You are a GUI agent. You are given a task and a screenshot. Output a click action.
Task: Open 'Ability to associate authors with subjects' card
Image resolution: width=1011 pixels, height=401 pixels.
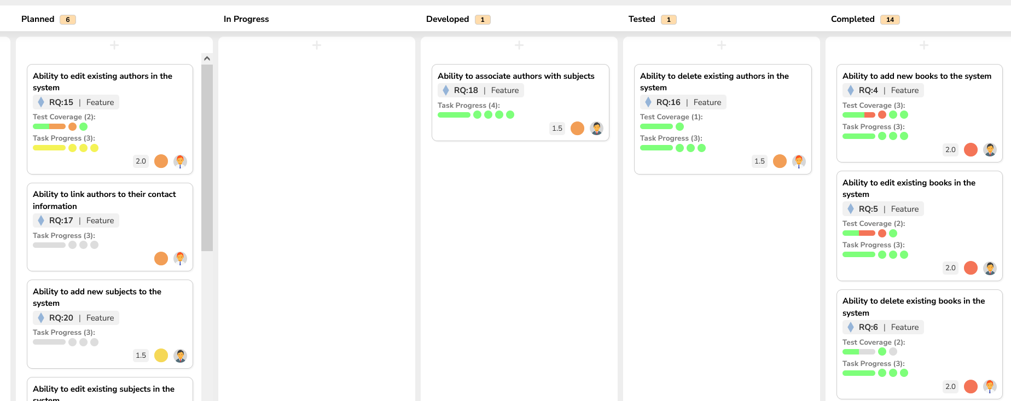point(515,76)
